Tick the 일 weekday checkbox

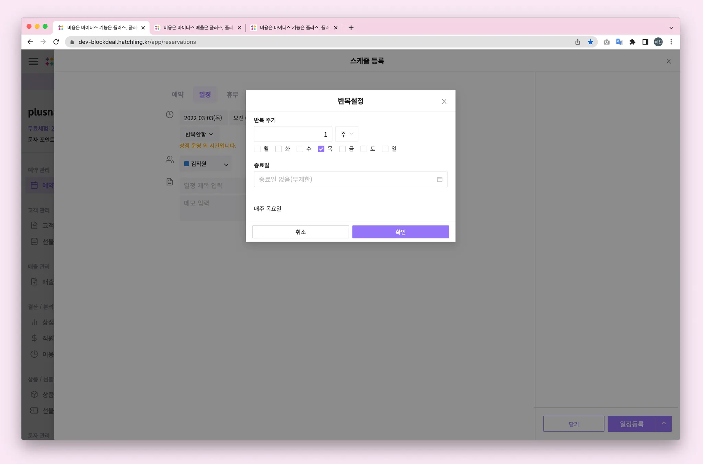click(385, 149)
